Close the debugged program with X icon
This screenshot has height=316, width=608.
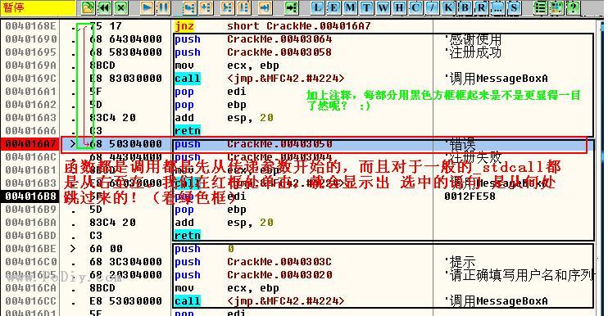click(x=121, y=7)
